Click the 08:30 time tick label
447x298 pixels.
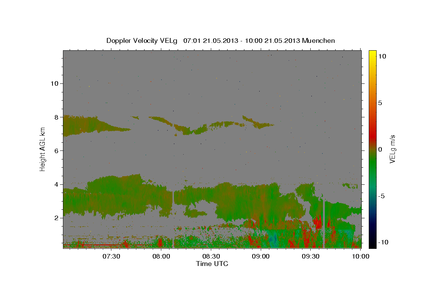pos(211,256)
